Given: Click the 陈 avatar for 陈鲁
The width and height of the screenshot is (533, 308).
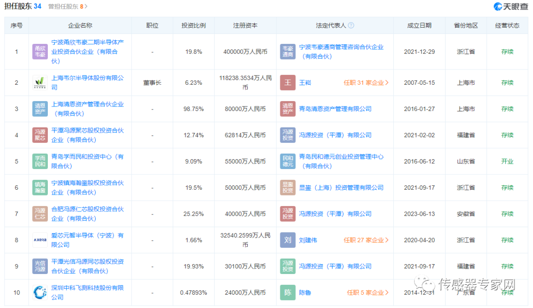Looking at the screenshot, I should coord(288,292).
